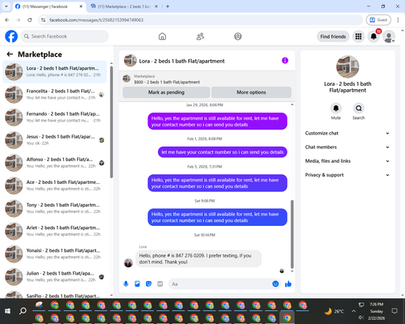The image size is (405, 324).
Task: Open a new browser tab
Action: pos(168,6)
